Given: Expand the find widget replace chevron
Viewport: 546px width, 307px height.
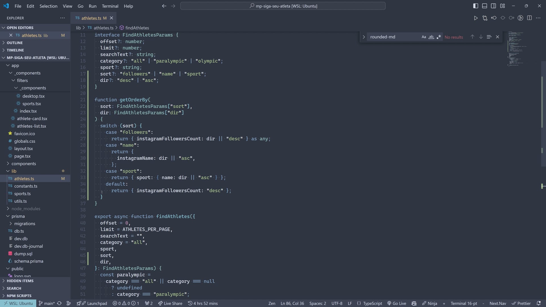Looking at the screenshot, I should coord(363,37).
